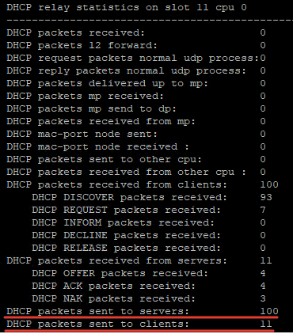Select 'DHCP packets delivered up to mp' line
This screenshot has width=293, height=334.
pos(136,84)
